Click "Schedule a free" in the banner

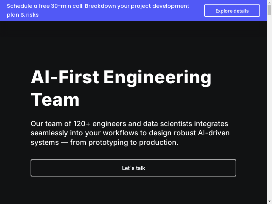click(x=28, y=6)
